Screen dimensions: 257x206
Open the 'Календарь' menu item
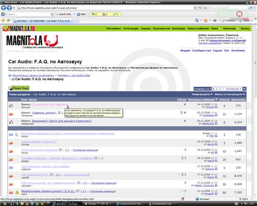[179, 28]
